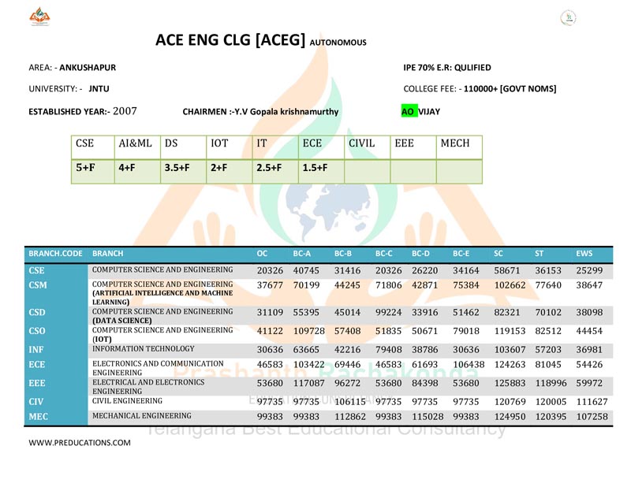This screenshot has height=487, width=631.
Task: Click MEC row EWS value 107258
Action: (x=592, y=417)
